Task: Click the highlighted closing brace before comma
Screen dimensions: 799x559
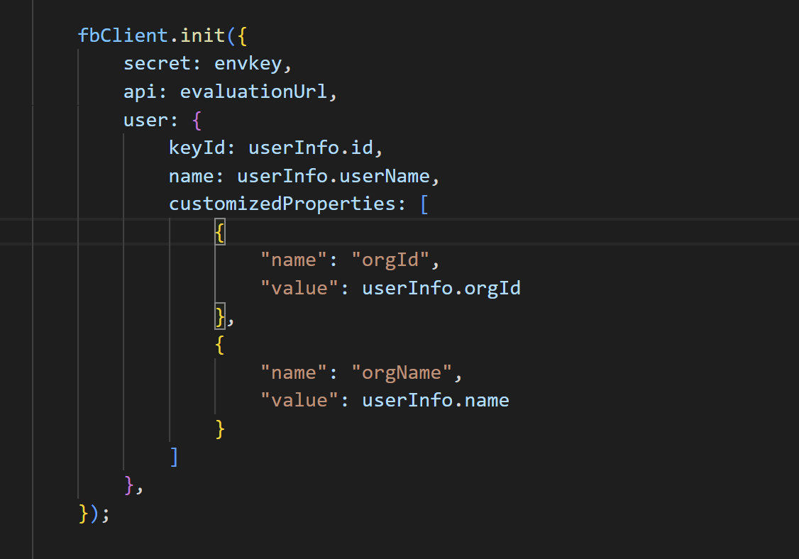Action: tap(220, 316)
